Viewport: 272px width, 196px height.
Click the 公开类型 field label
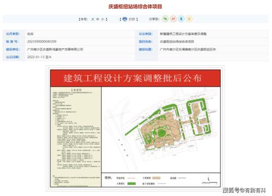point(13,34)
